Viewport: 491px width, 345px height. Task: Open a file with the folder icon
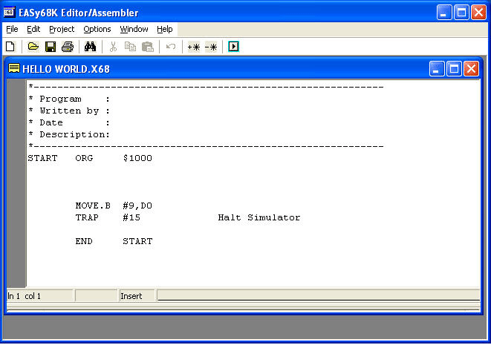click(33, 47)
